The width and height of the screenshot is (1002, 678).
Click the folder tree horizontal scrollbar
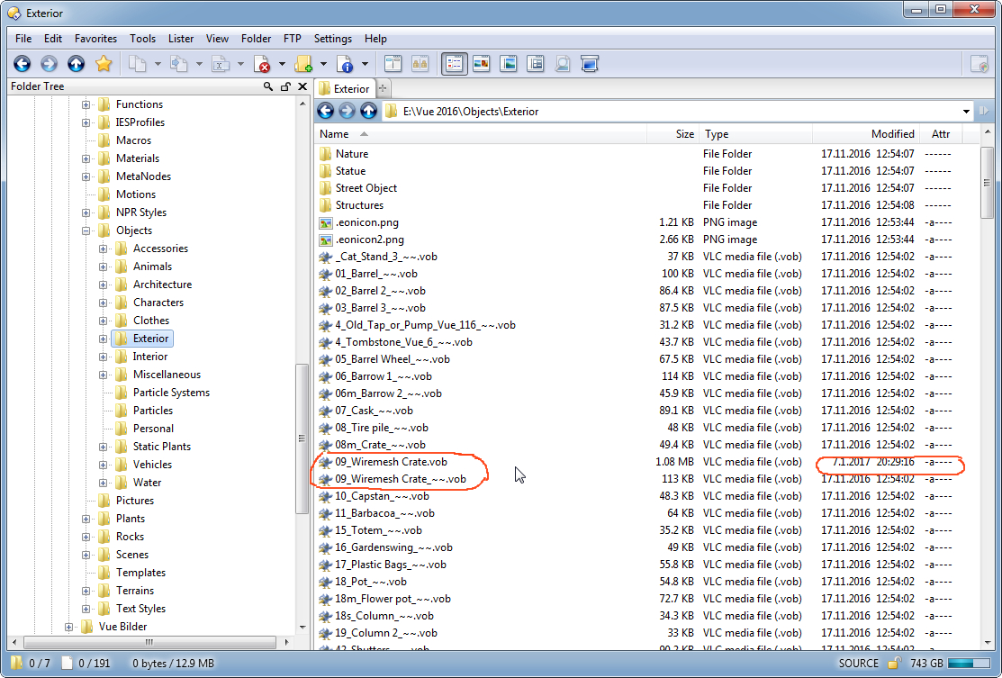coord(149,642)
